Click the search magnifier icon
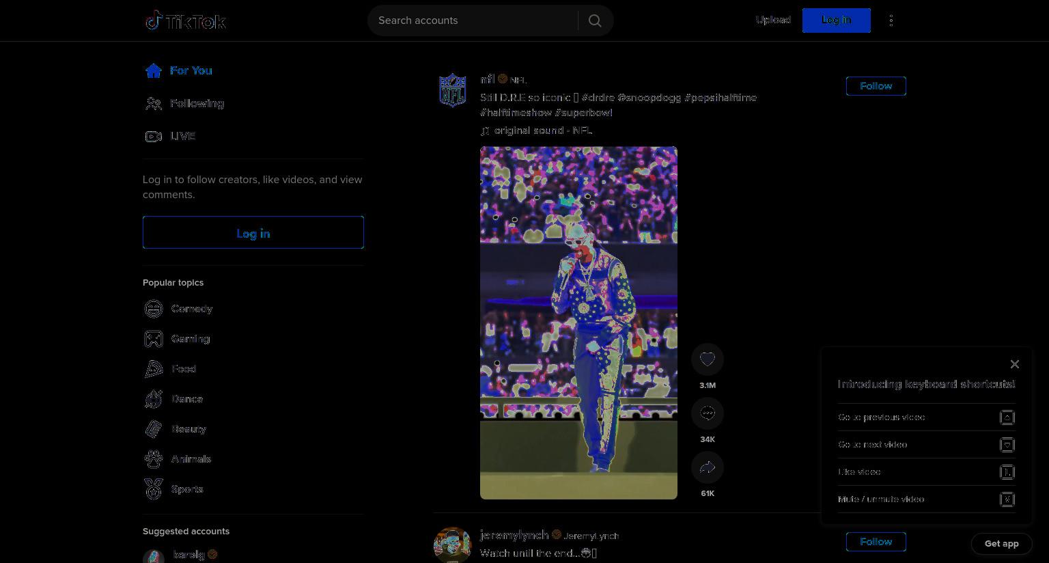The width and height of the screenshot is (1049, 563). tap(595, 20)
